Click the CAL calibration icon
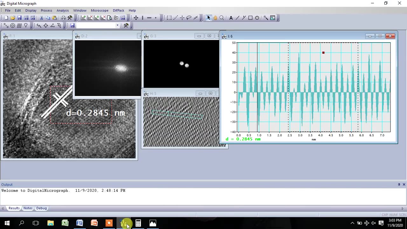Screen dimensions: 407x229 pyautogui.click(x=39, y=25)
